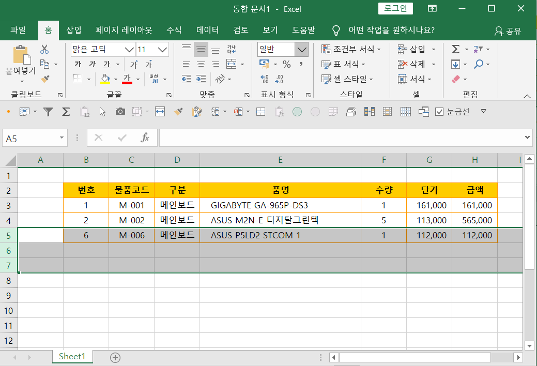This screenshot has height=366, width=537.
Task: Toggle italic 가 formatting
Action: 93,64
